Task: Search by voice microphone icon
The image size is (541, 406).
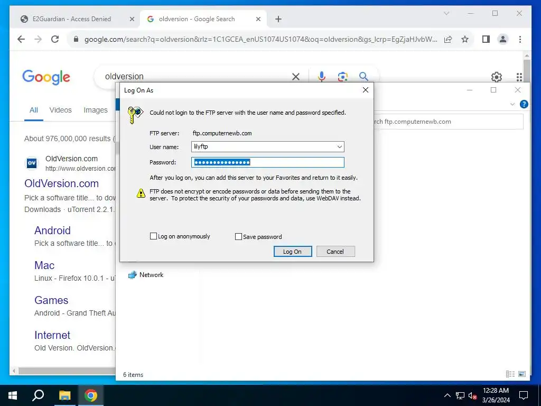Action: pos(322,77)
